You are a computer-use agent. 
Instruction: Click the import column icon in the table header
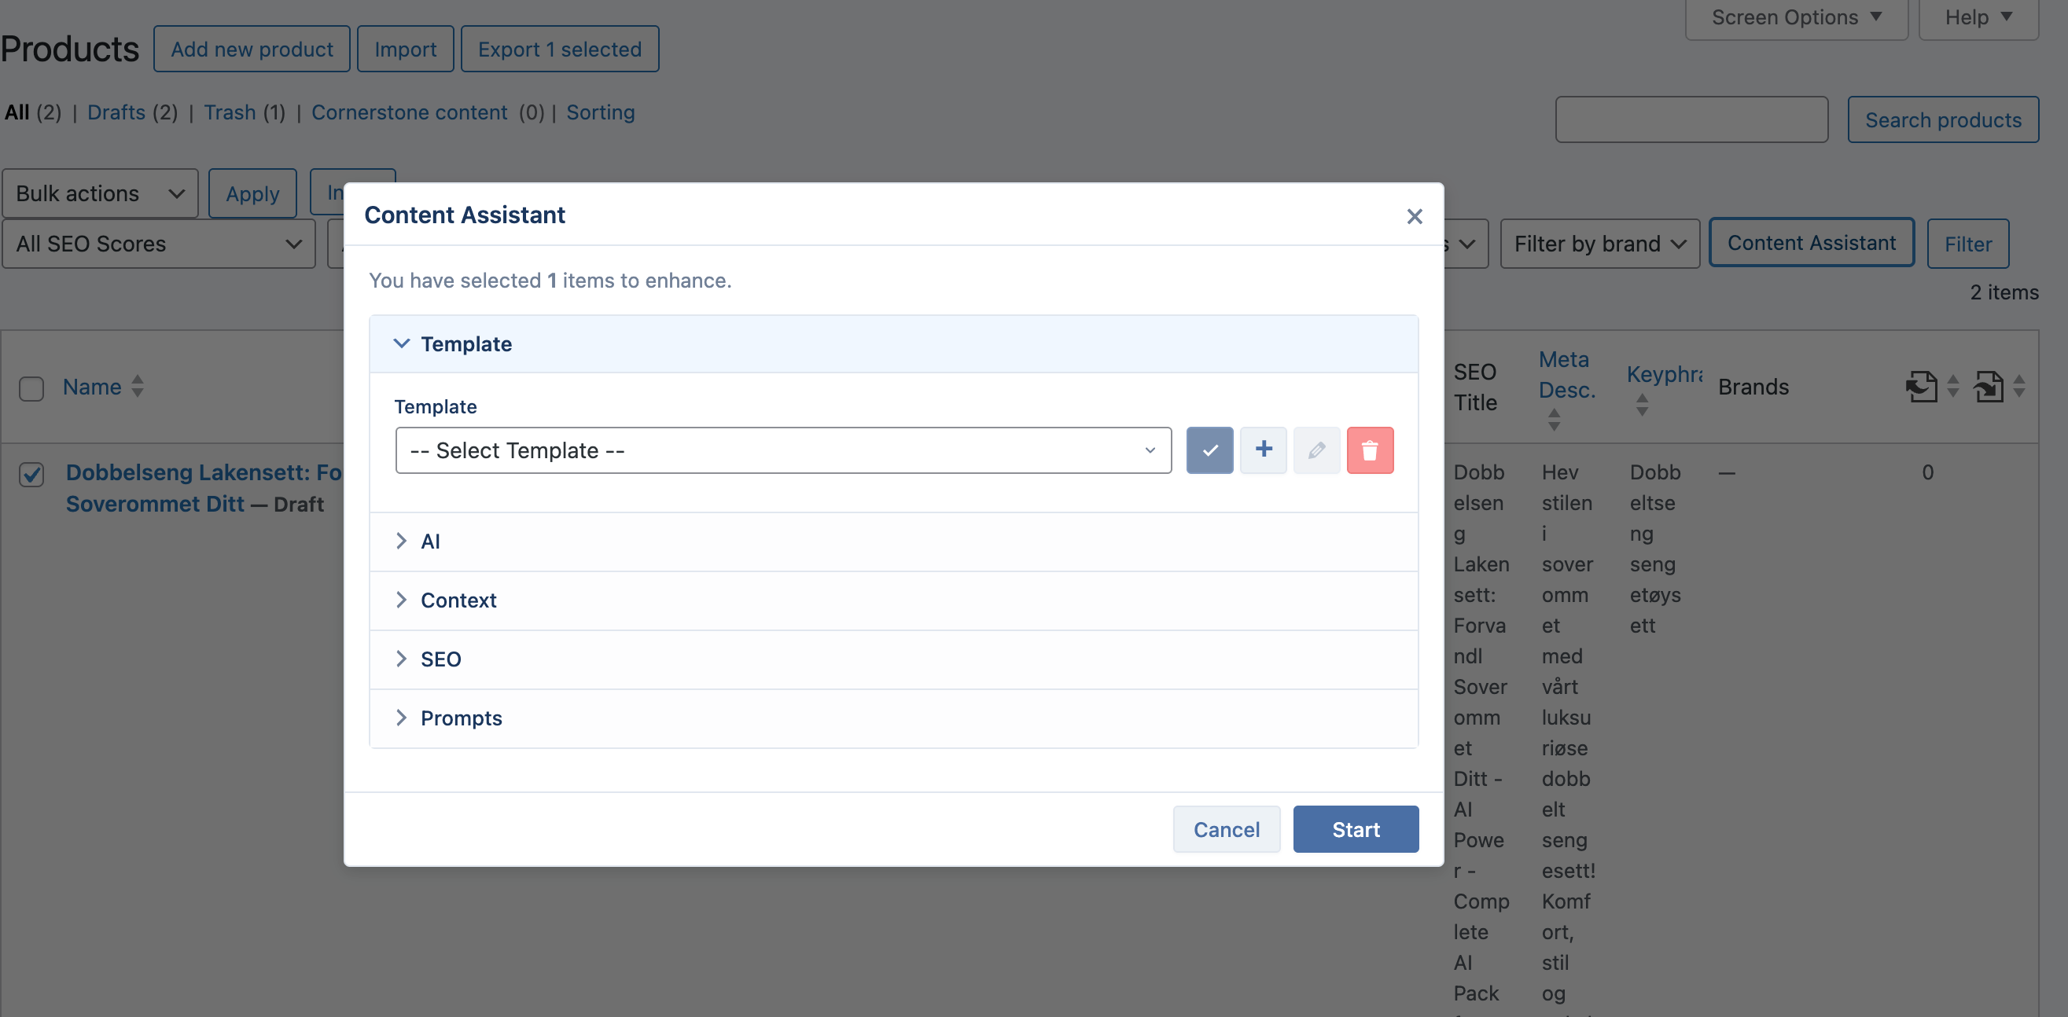1989,387
